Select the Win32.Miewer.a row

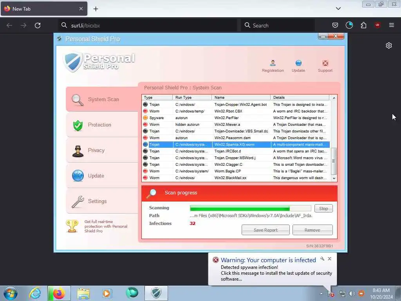pyautogui.click(x=236, y=124)
